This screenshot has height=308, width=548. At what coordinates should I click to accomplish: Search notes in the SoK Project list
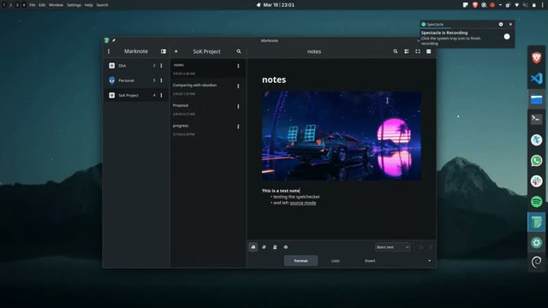[x=239, y=51]
